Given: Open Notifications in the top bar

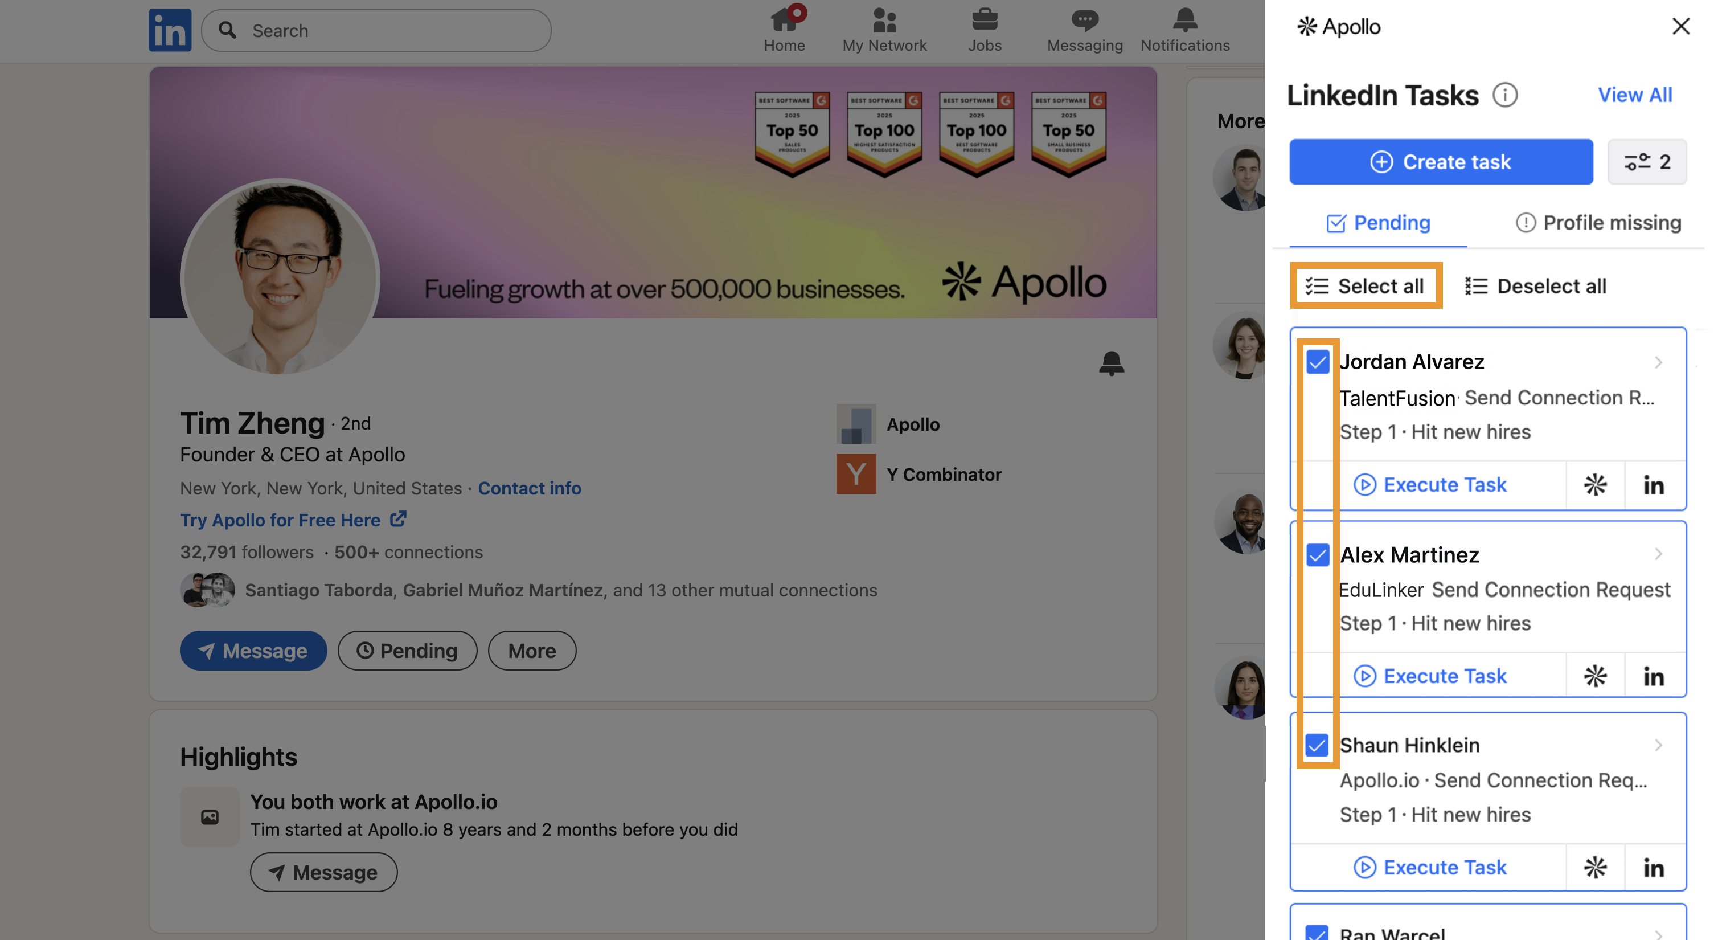Looking at the screenshot, I should point(1185,30).
